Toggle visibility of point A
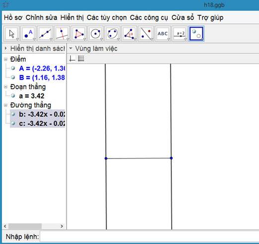Viewport: 259px width, 244px height. [x=13, y=68]
